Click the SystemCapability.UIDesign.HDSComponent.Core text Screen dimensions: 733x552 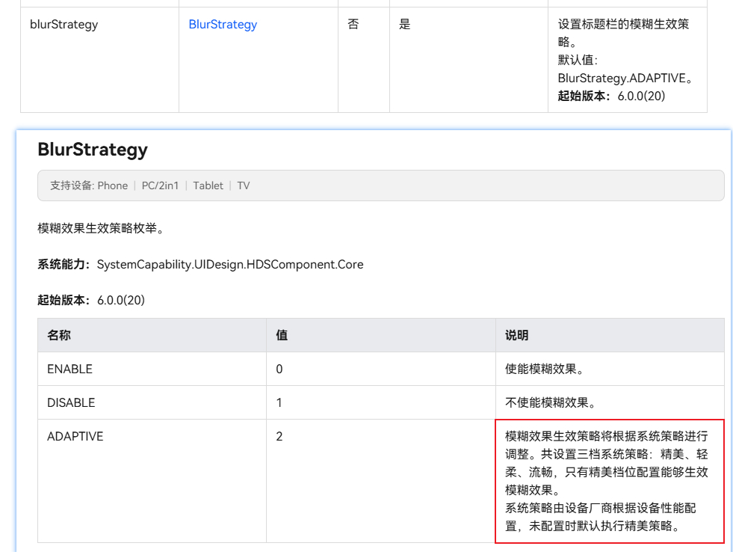tap(230, 264)
